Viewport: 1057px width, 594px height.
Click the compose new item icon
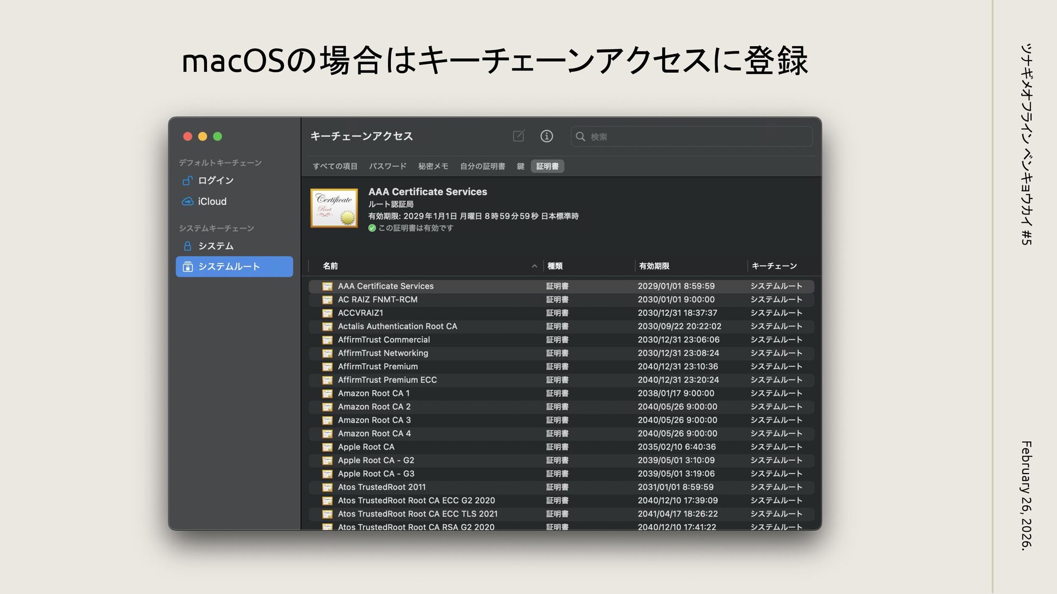pyautogui.click(x=518, y=136)
